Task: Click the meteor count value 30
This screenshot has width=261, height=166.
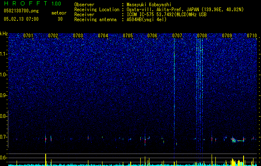Action: pyautogui.click(x=60, y=19)
